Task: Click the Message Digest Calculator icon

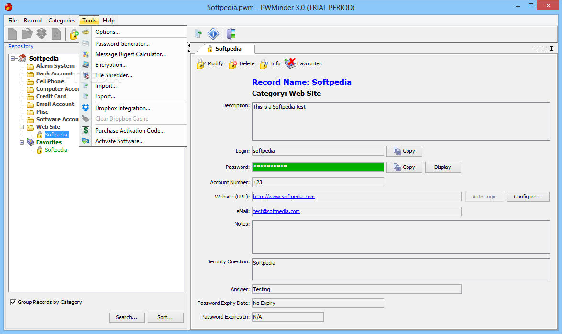Action: [86, 54]
